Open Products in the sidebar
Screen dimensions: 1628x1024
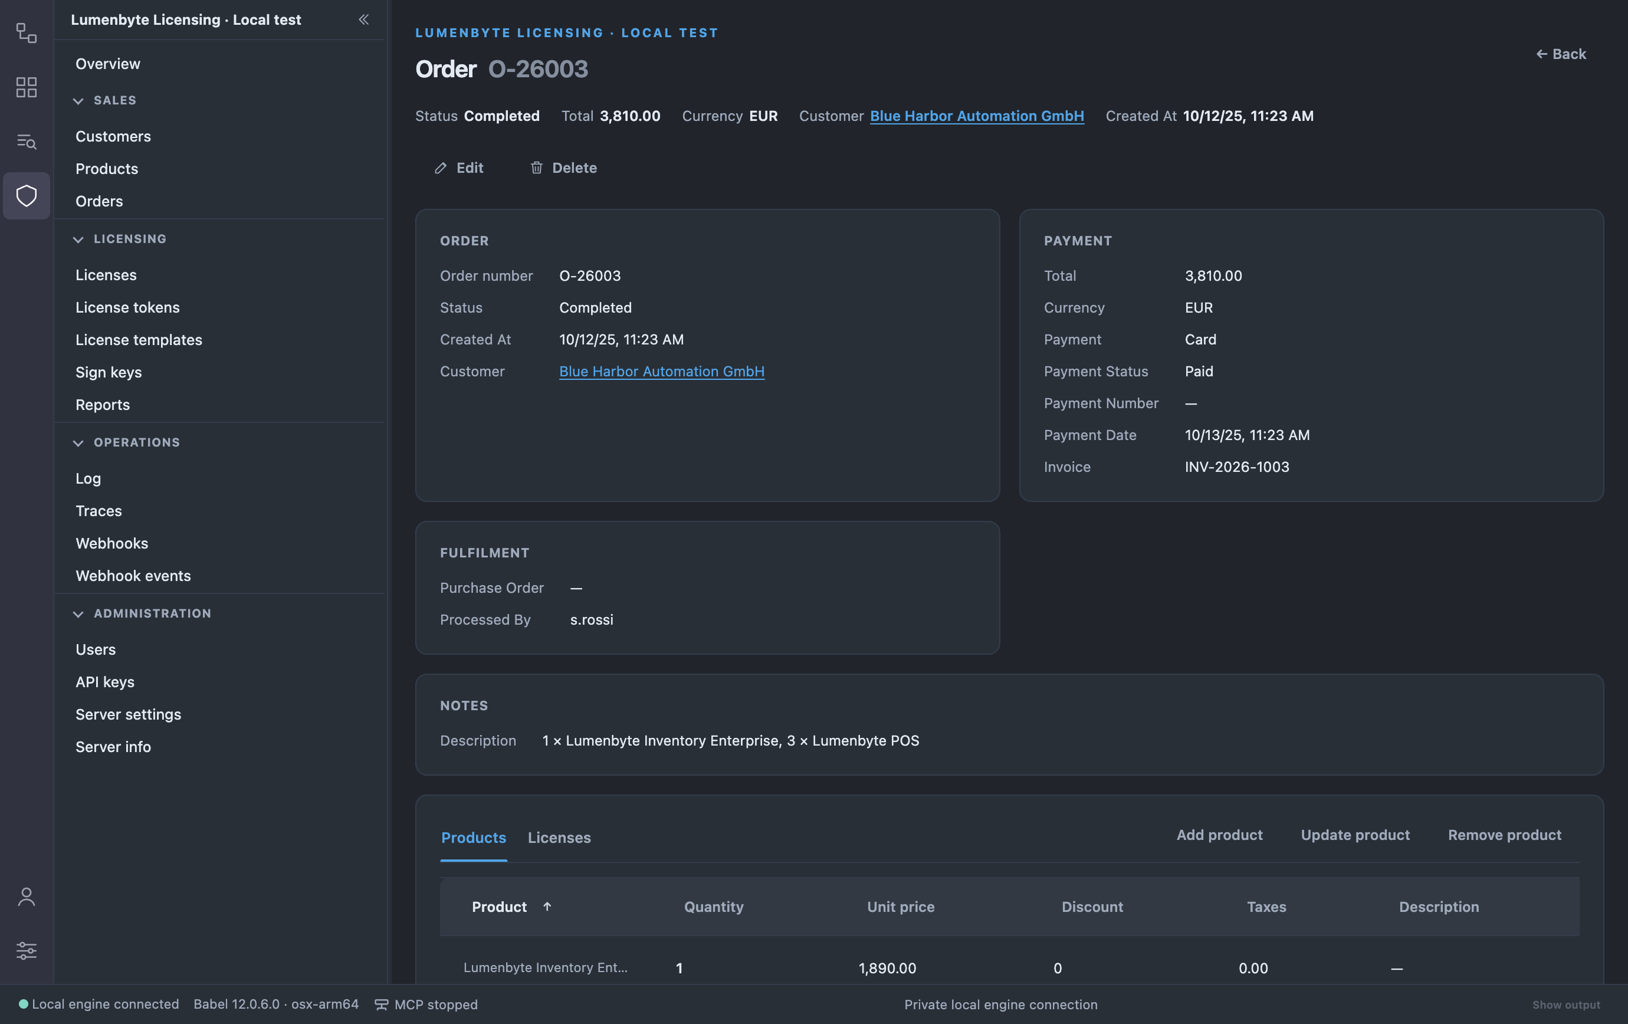(x=107, y=169)
